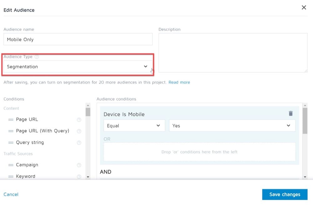
Task: Click help icon beside Page URL (With Query)
Action: point(79,131)
